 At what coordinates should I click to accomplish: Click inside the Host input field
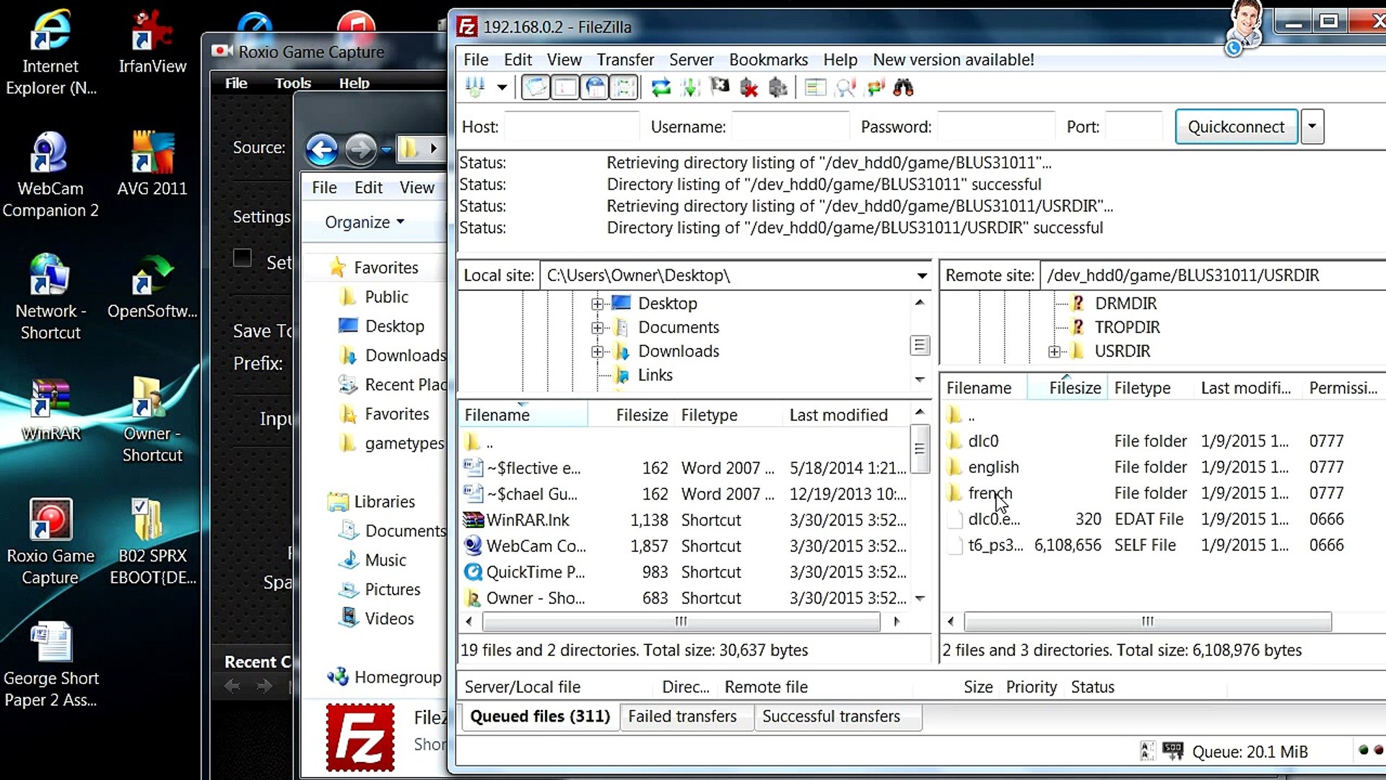click(x=571, y=126)
